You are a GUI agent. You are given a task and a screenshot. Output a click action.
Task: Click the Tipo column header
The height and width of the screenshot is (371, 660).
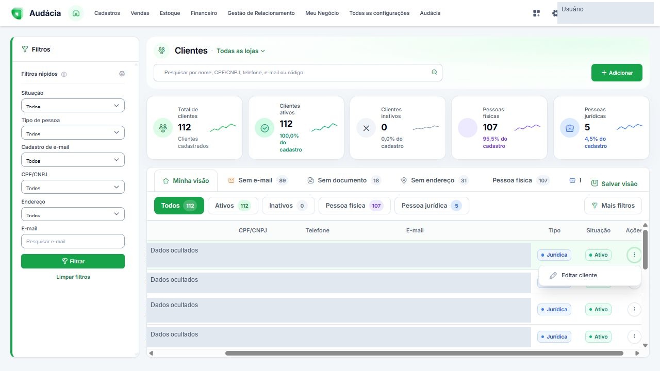pyautogui.click(x=554, y=230)
